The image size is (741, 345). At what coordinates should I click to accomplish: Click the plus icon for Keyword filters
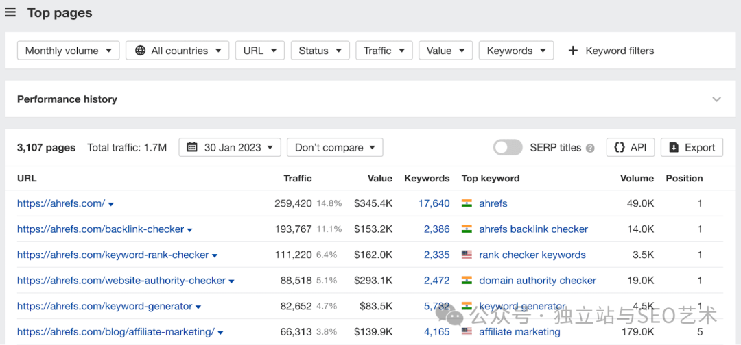[573, 51]
